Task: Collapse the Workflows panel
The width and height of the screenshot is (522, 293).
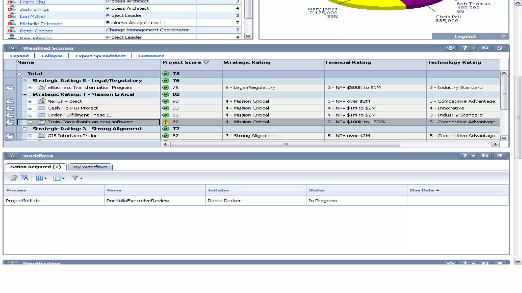Action: click(12, 156)
